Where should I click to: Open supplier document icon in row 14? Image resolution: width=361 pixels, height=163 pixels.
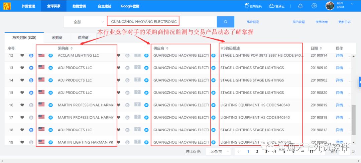[127, 80]
